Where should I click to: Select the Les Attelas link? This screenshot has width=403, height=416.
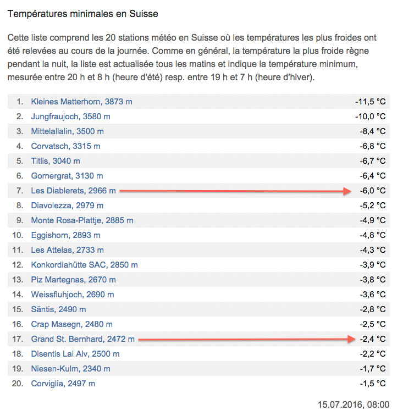68,250
